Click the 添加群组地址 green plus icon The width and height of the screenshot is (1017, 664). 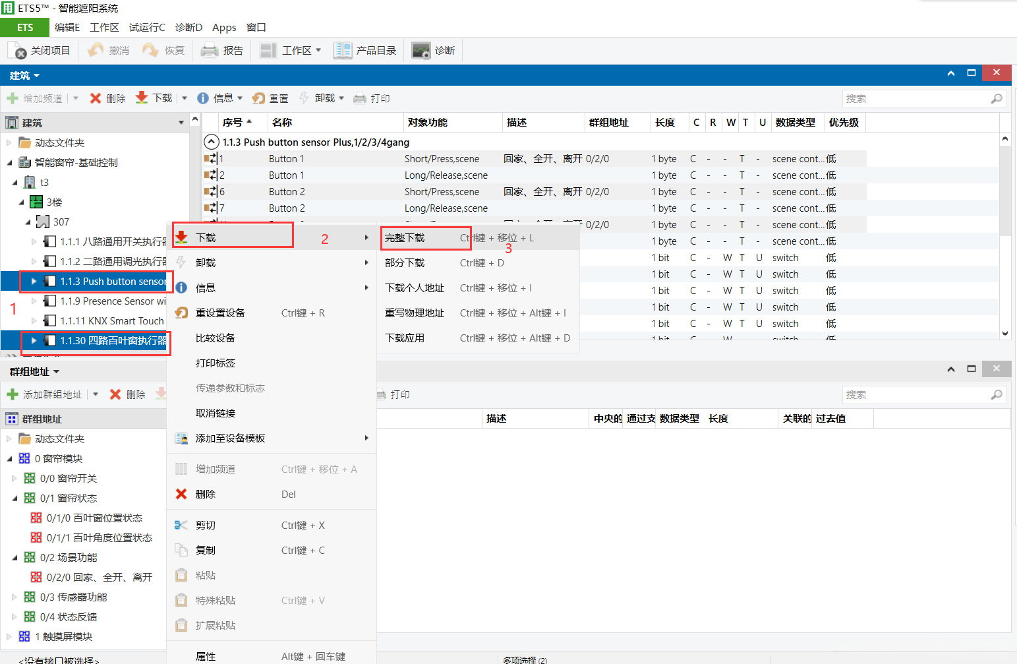click(x=13, y=394)
